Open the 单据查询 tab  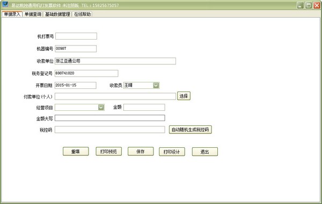coord(33,14)
